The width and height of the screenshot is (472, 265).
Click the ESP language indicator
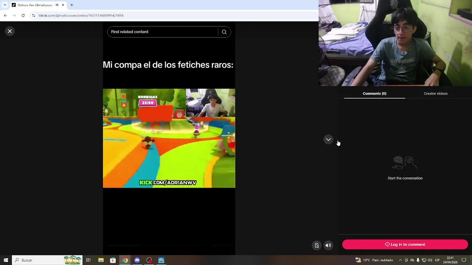pyautogui.click(x=437, y=260)
